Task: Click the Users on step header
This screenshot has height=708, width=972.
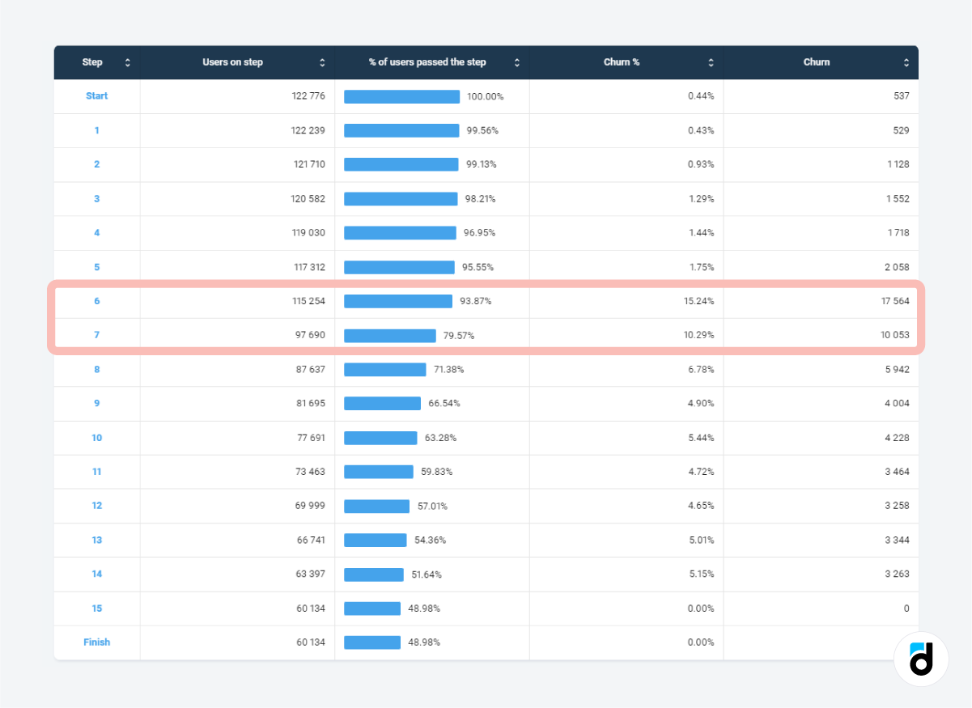Action: pos(232,62)
